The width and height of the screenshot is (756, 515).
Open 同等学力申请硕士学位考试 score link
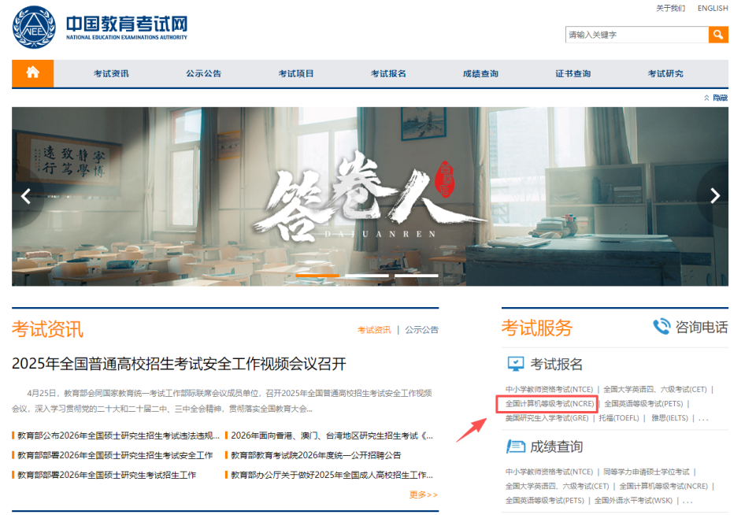pos(647,472)
